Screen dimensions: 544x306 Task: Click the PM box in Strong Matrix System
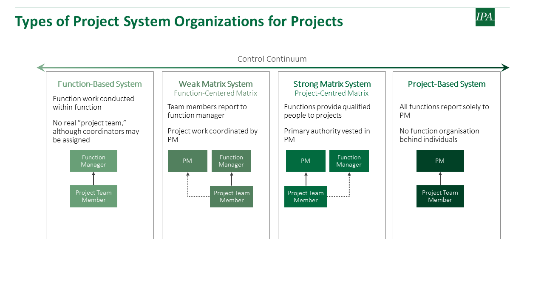[306, 161]
